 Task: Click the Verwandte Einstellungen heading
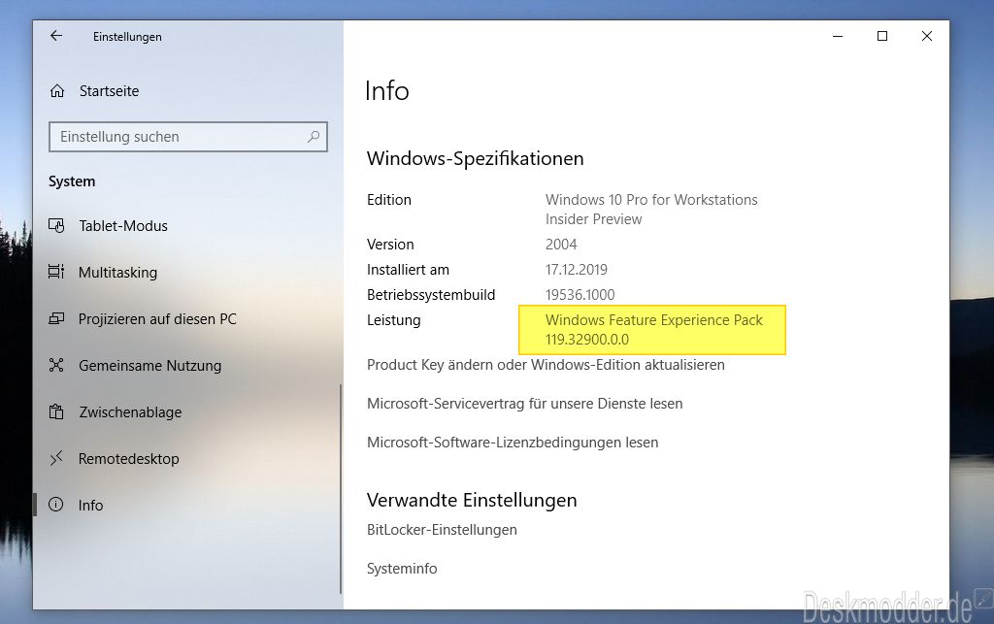point(473,500)
